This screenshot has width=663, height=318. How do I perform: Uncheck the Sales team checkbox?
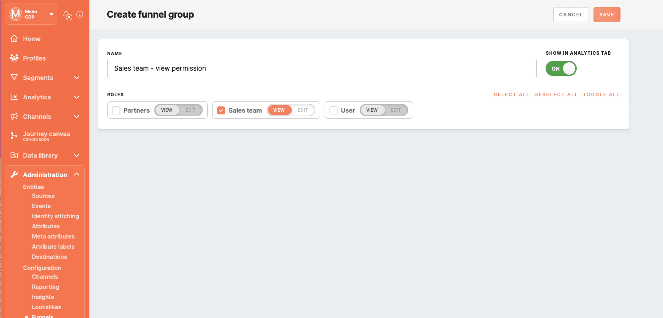tap(221, 110)
